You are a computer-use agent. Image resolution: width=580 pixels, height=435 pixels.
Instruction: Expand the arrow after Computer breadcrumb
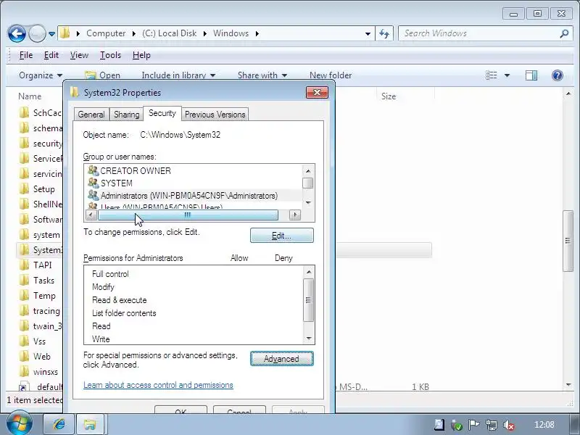[134, 33]
